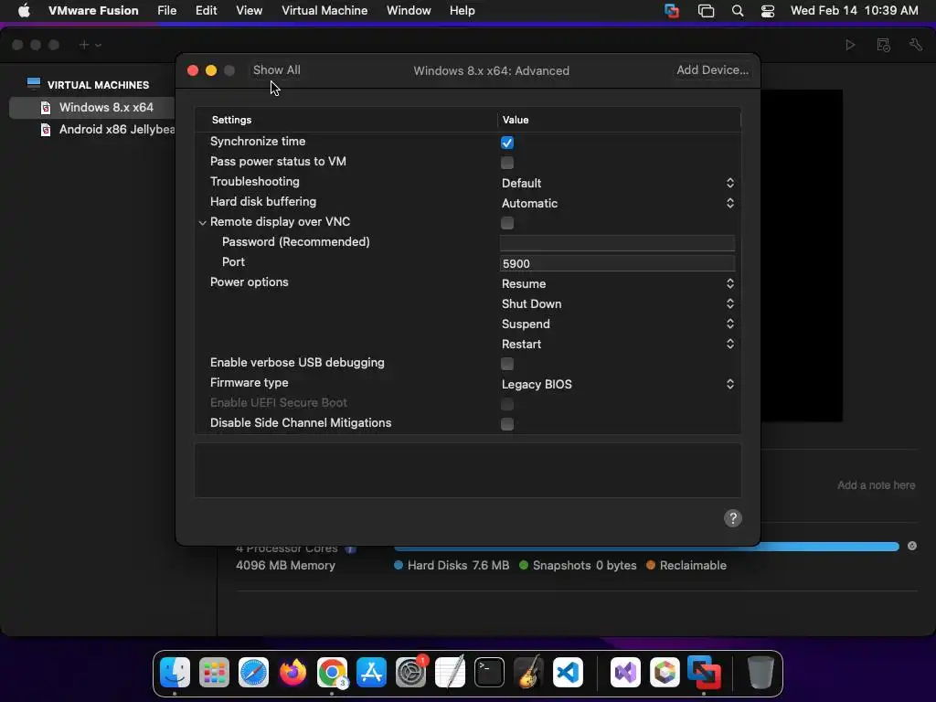The image size is (936, 702).
Task: Open the Help menu
Action: pos(462,11)
